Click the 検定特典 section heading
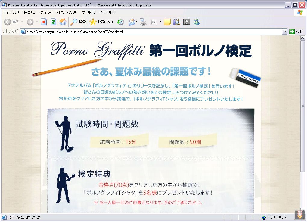 [x=95, y=174]
